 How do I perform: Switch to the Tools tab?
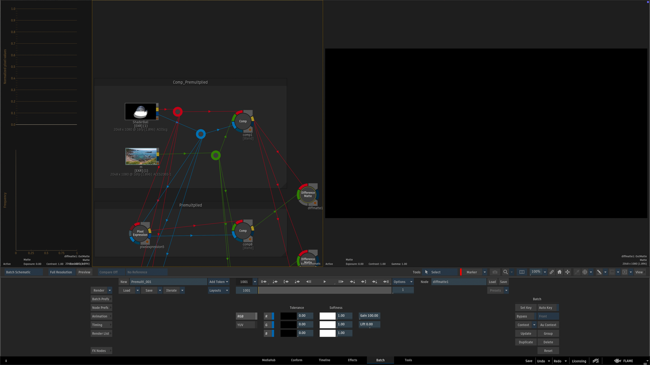pyautogui.click(x=408, y=360)
